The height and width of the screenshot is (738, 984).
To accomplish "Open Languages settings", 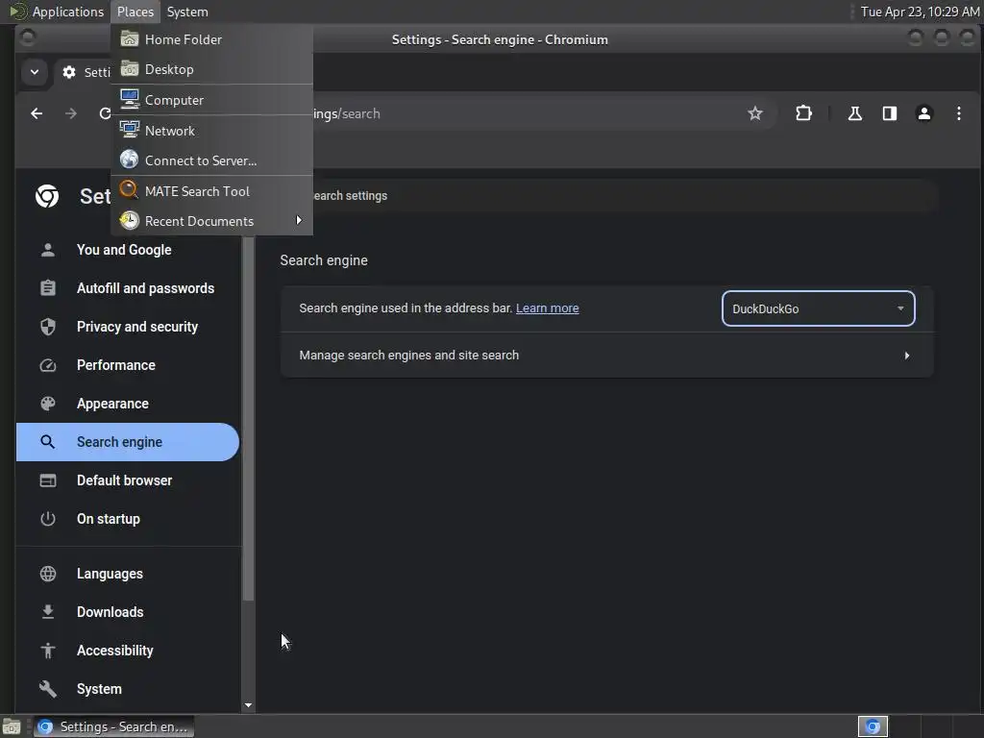I will pos(128,574).
